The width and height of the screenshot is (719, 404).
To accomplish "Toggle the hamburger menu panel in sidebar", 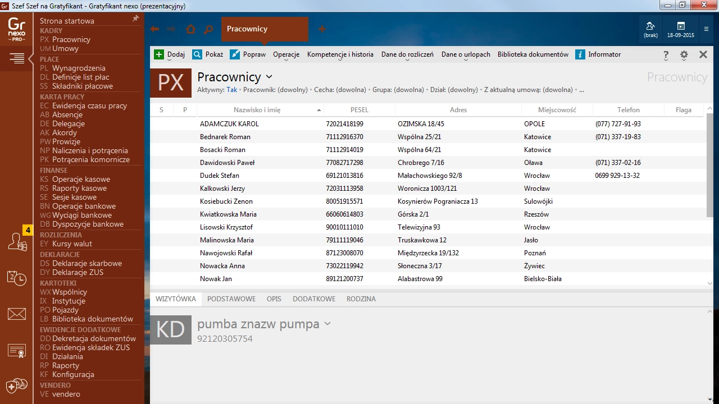I will (x=17, y=58).
